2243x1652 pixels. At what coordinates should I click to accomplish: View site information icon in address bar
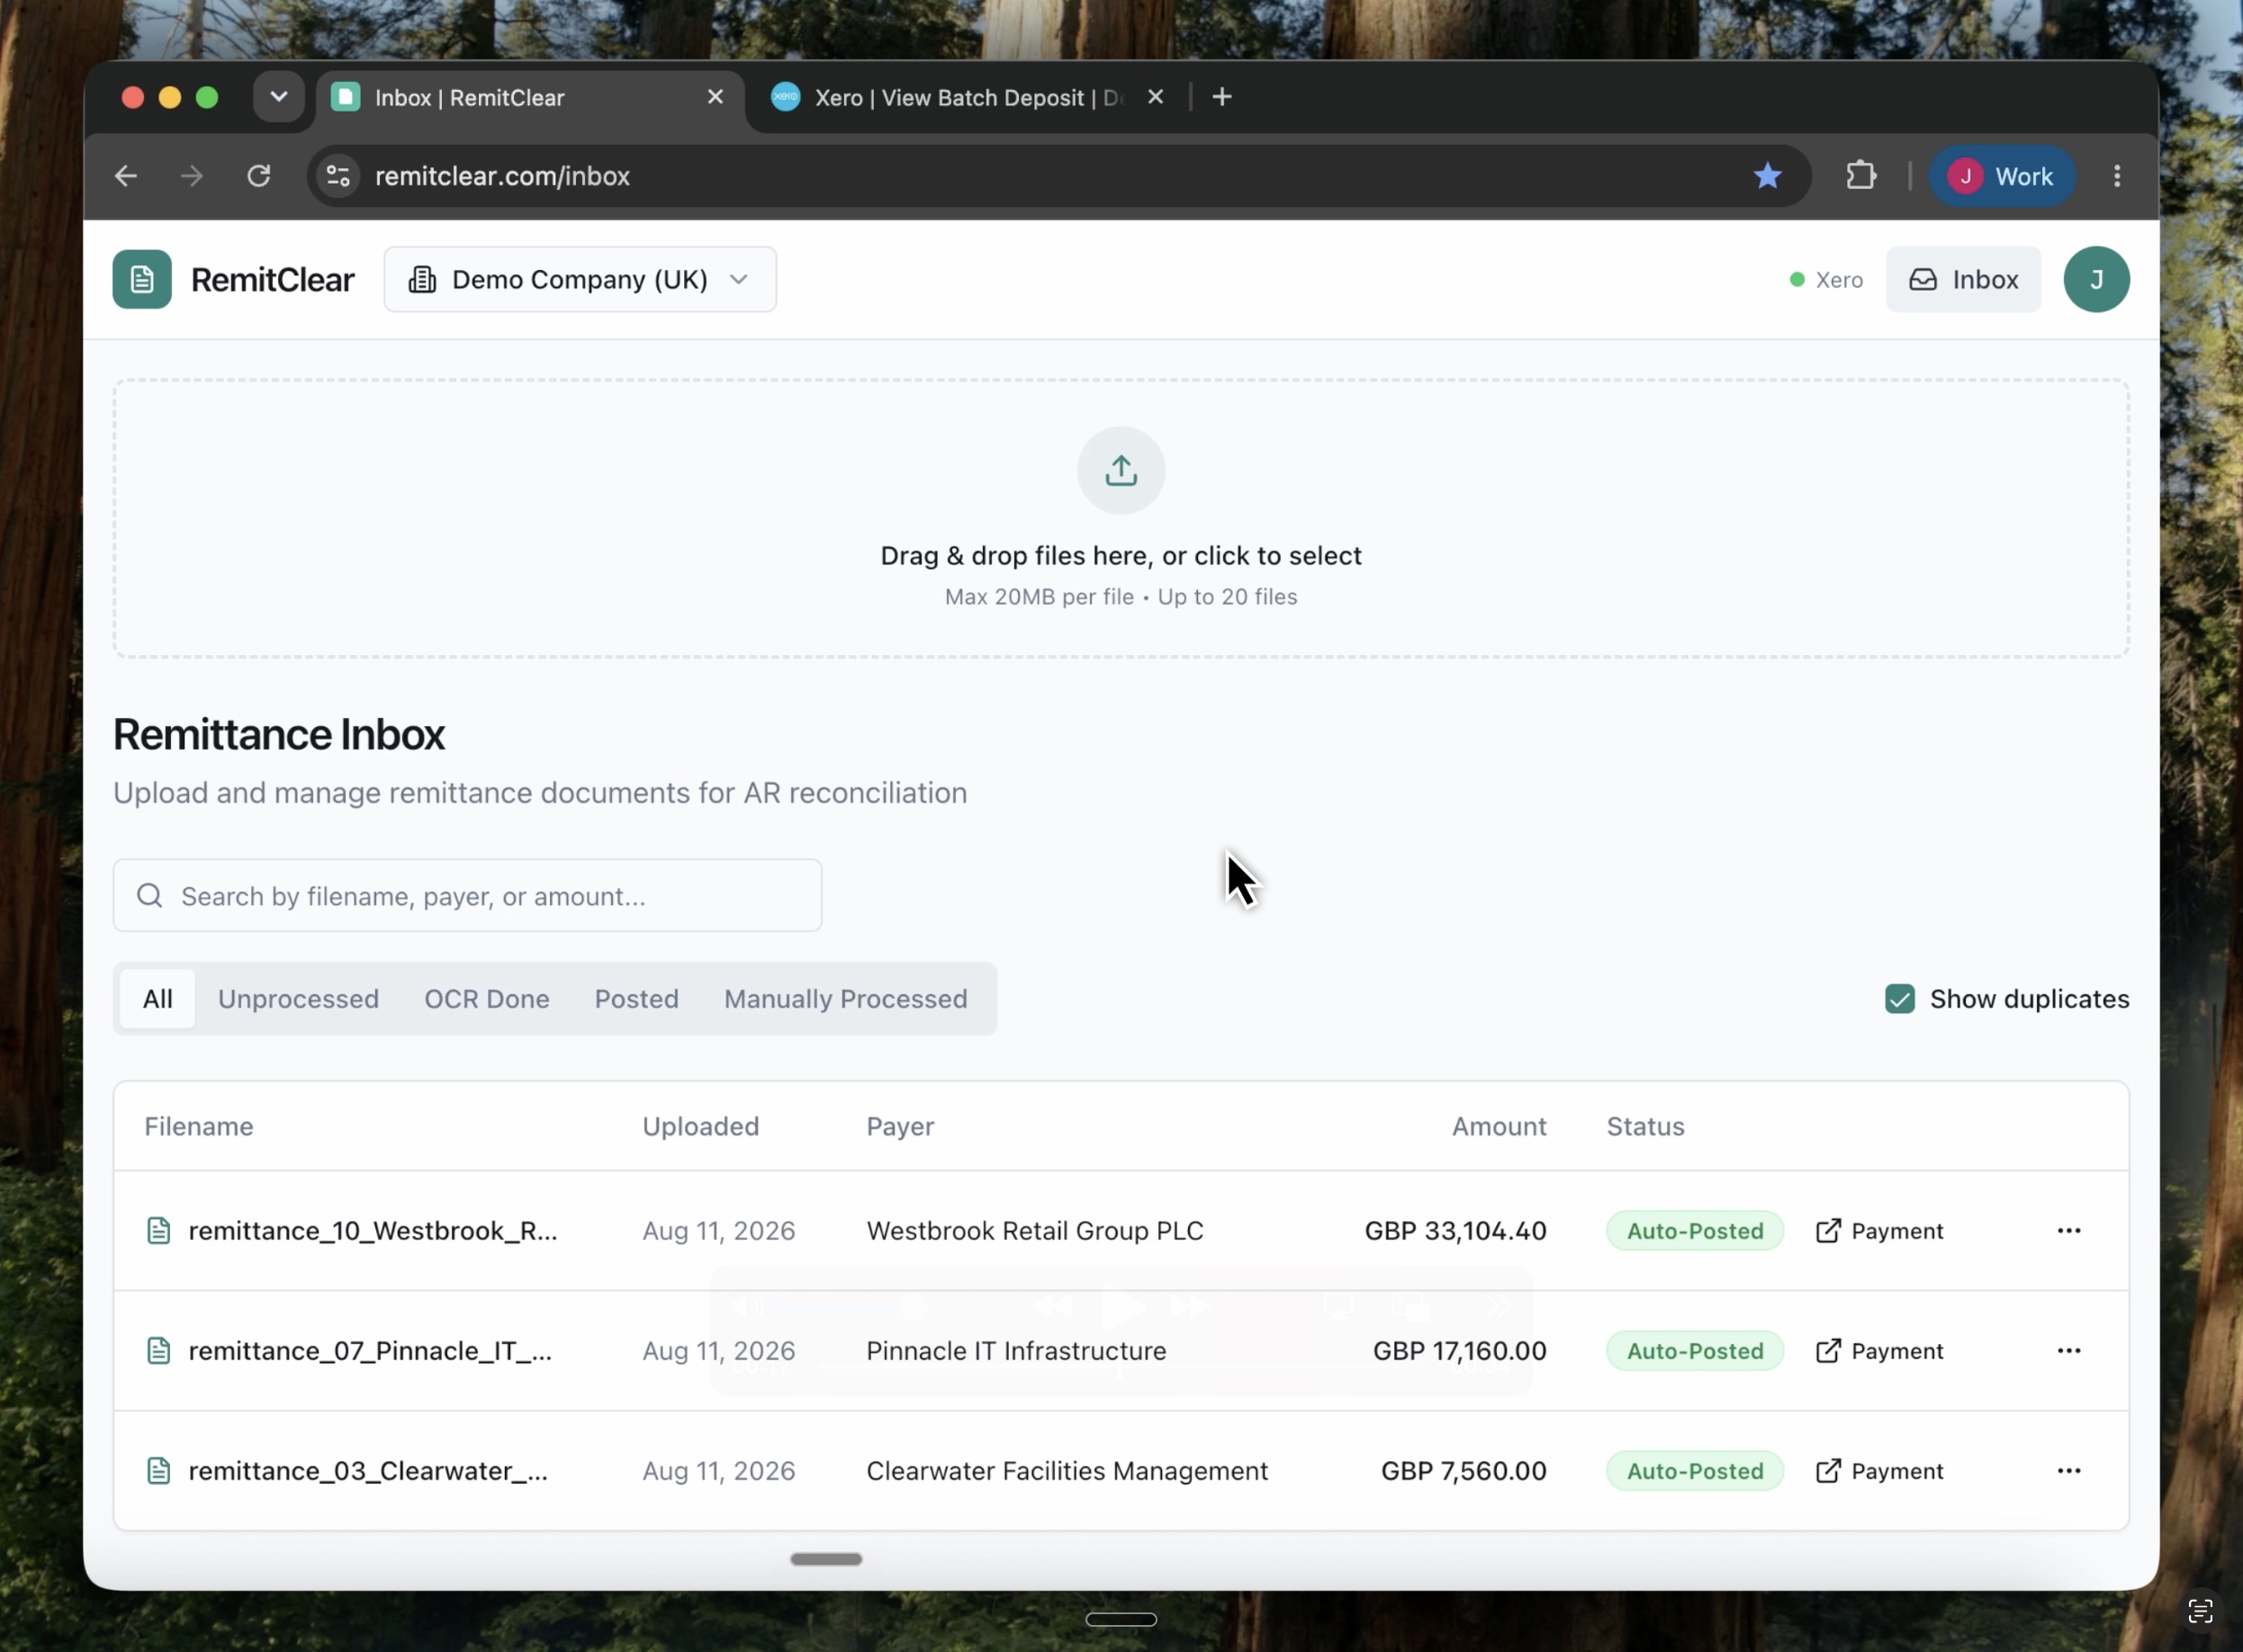point(338,176)
